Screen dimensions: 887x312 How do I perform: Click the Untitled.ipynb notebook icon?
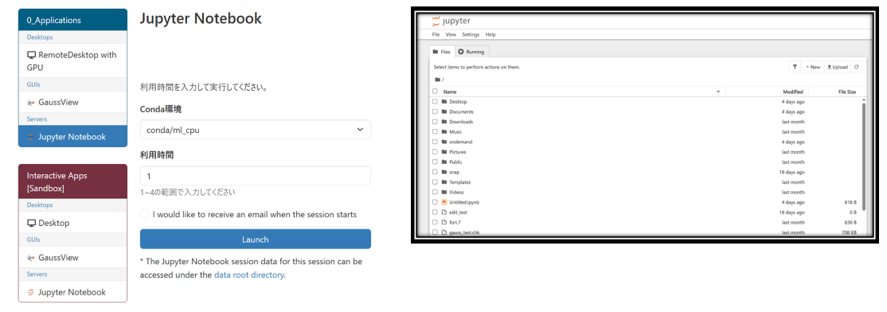(444, 202)
